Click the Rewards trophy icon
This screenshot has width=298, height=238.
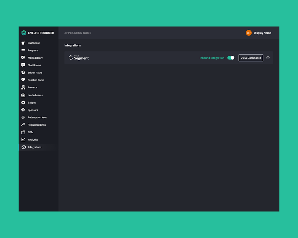23,87
